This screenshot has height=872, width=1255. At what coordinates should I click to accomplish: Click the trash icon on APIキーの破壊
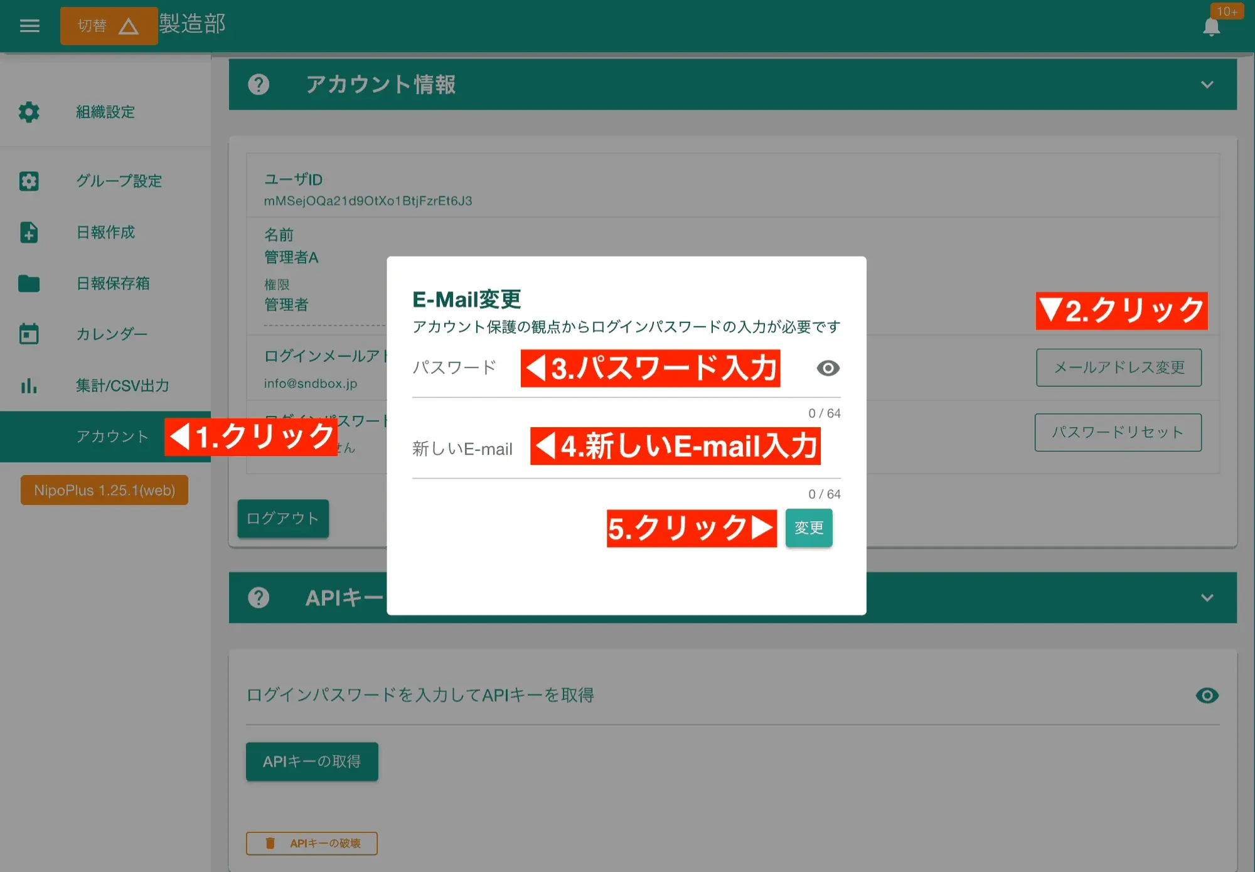tap(271, 844)
